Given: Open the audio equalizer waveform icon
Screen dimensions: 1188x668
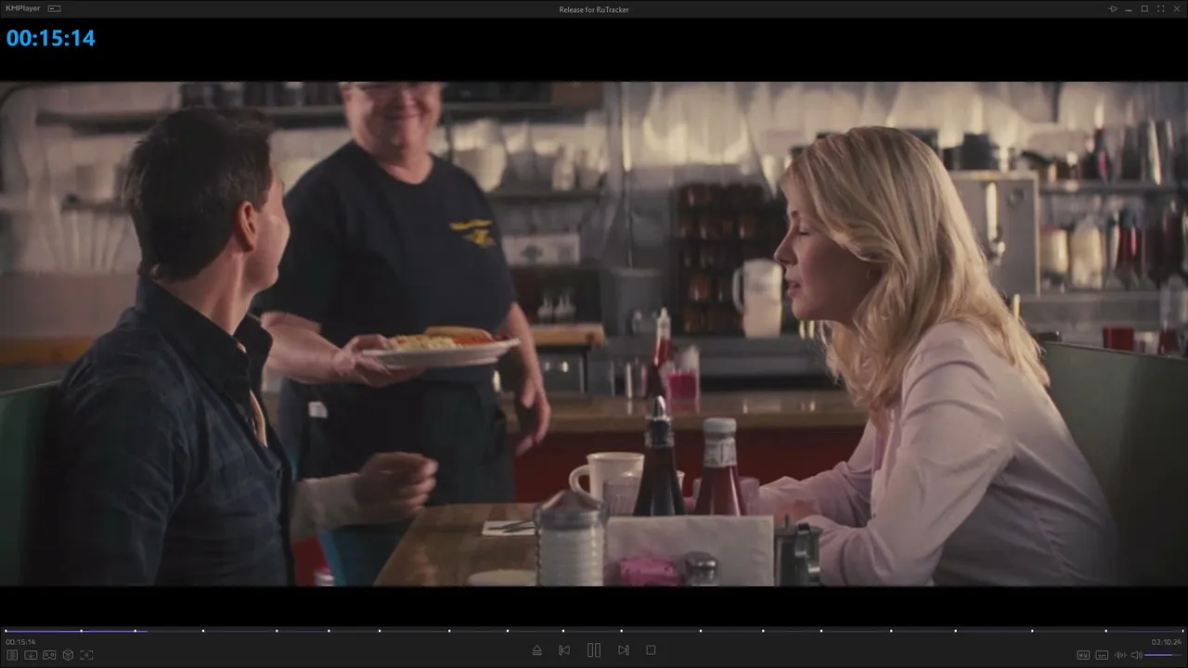Looking at the screenshot, I should [1120, 655].
